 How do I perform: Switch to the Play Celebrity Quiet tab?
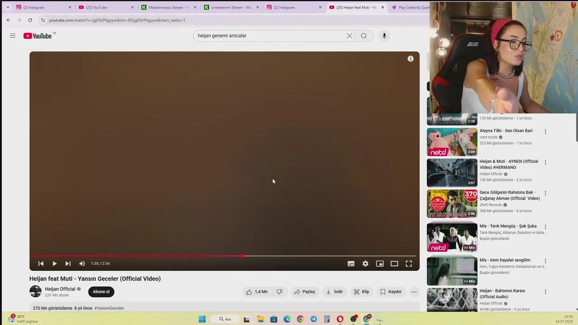click(x=410, y=7)
